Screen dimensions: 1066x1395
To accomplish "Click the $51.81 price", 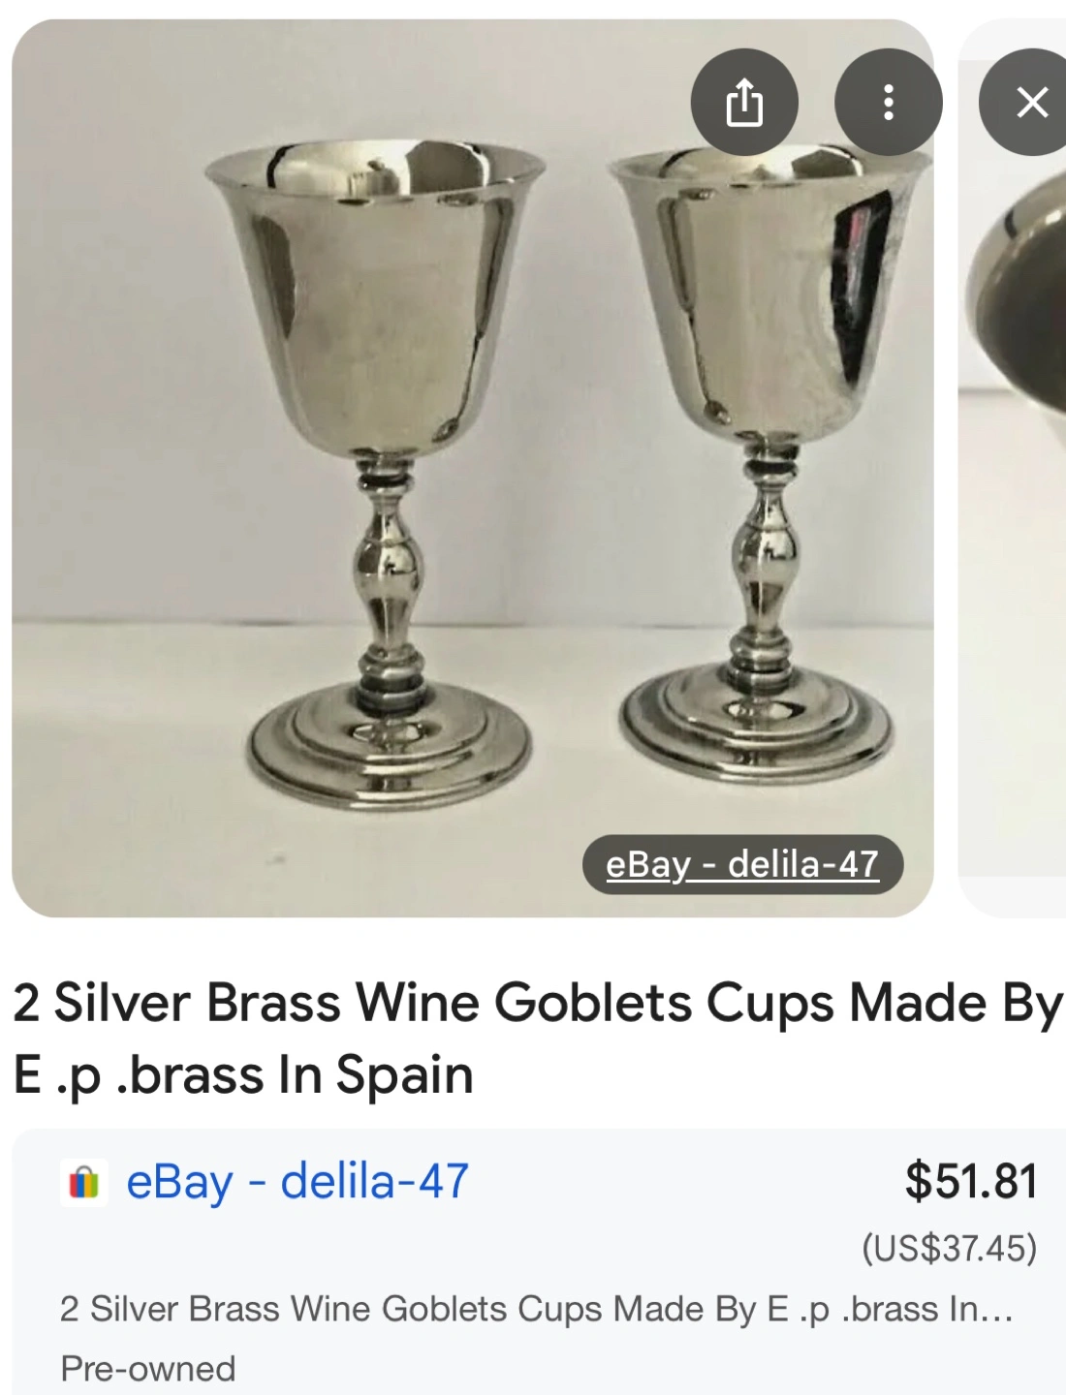I will pos(971,1181).
